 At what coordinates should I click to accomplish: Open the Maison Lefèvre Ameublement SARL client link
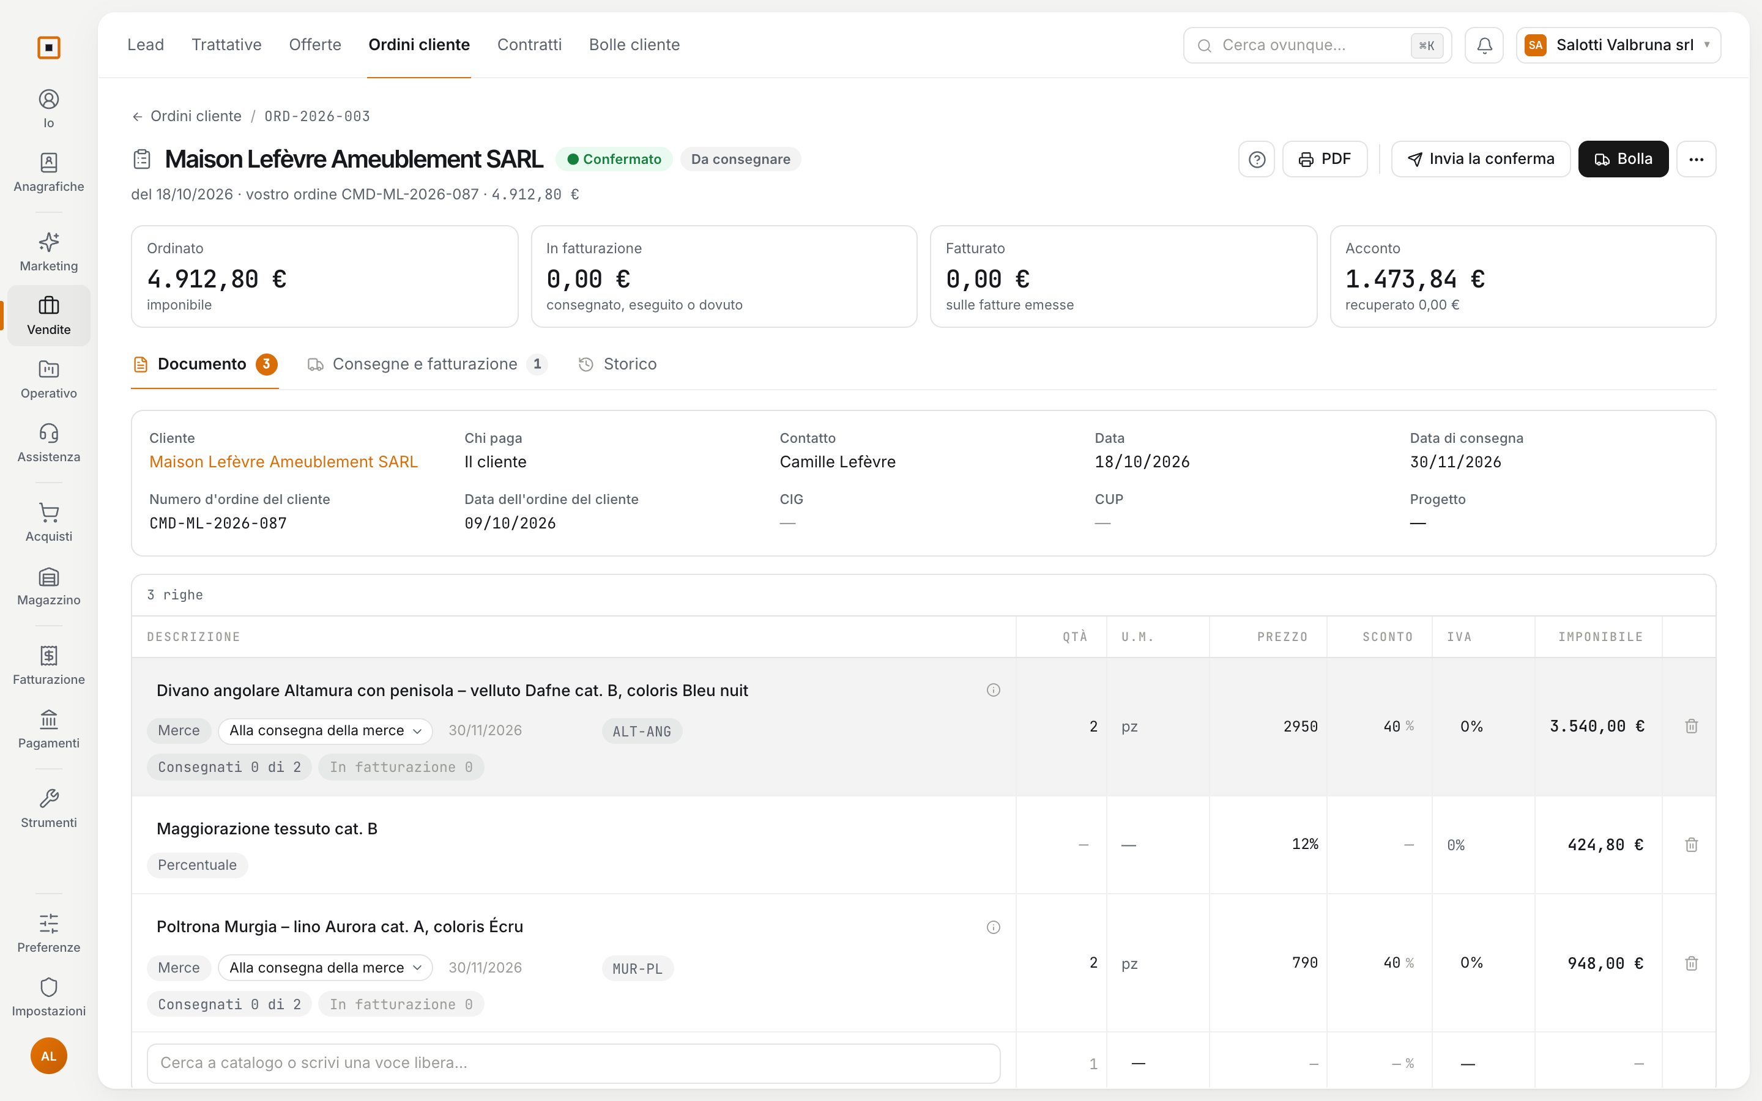point(283,462)
